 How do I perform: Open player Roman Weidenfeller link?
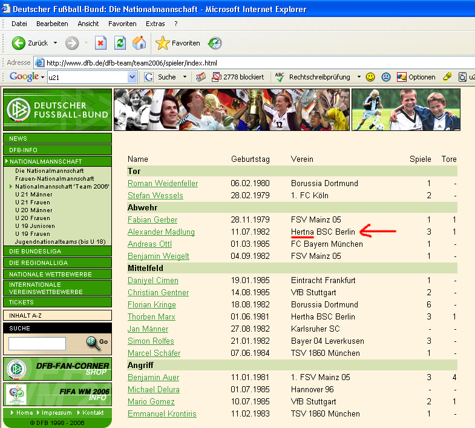coord(163,183)
